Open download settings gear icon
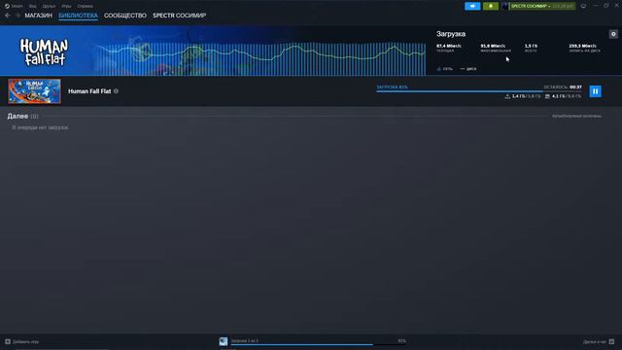 coord(613,34)
